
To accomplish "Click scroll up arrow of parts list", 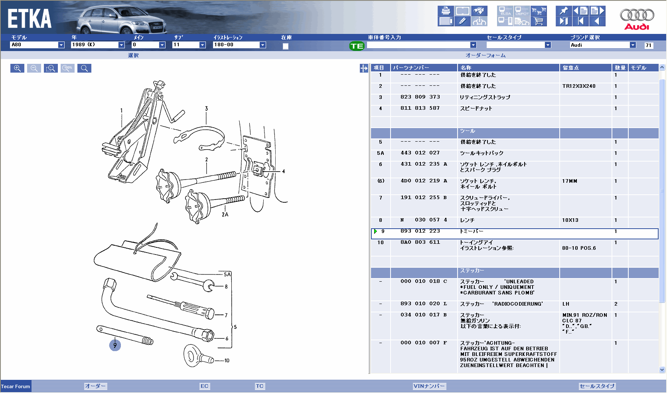I will [x=662, y=67].
